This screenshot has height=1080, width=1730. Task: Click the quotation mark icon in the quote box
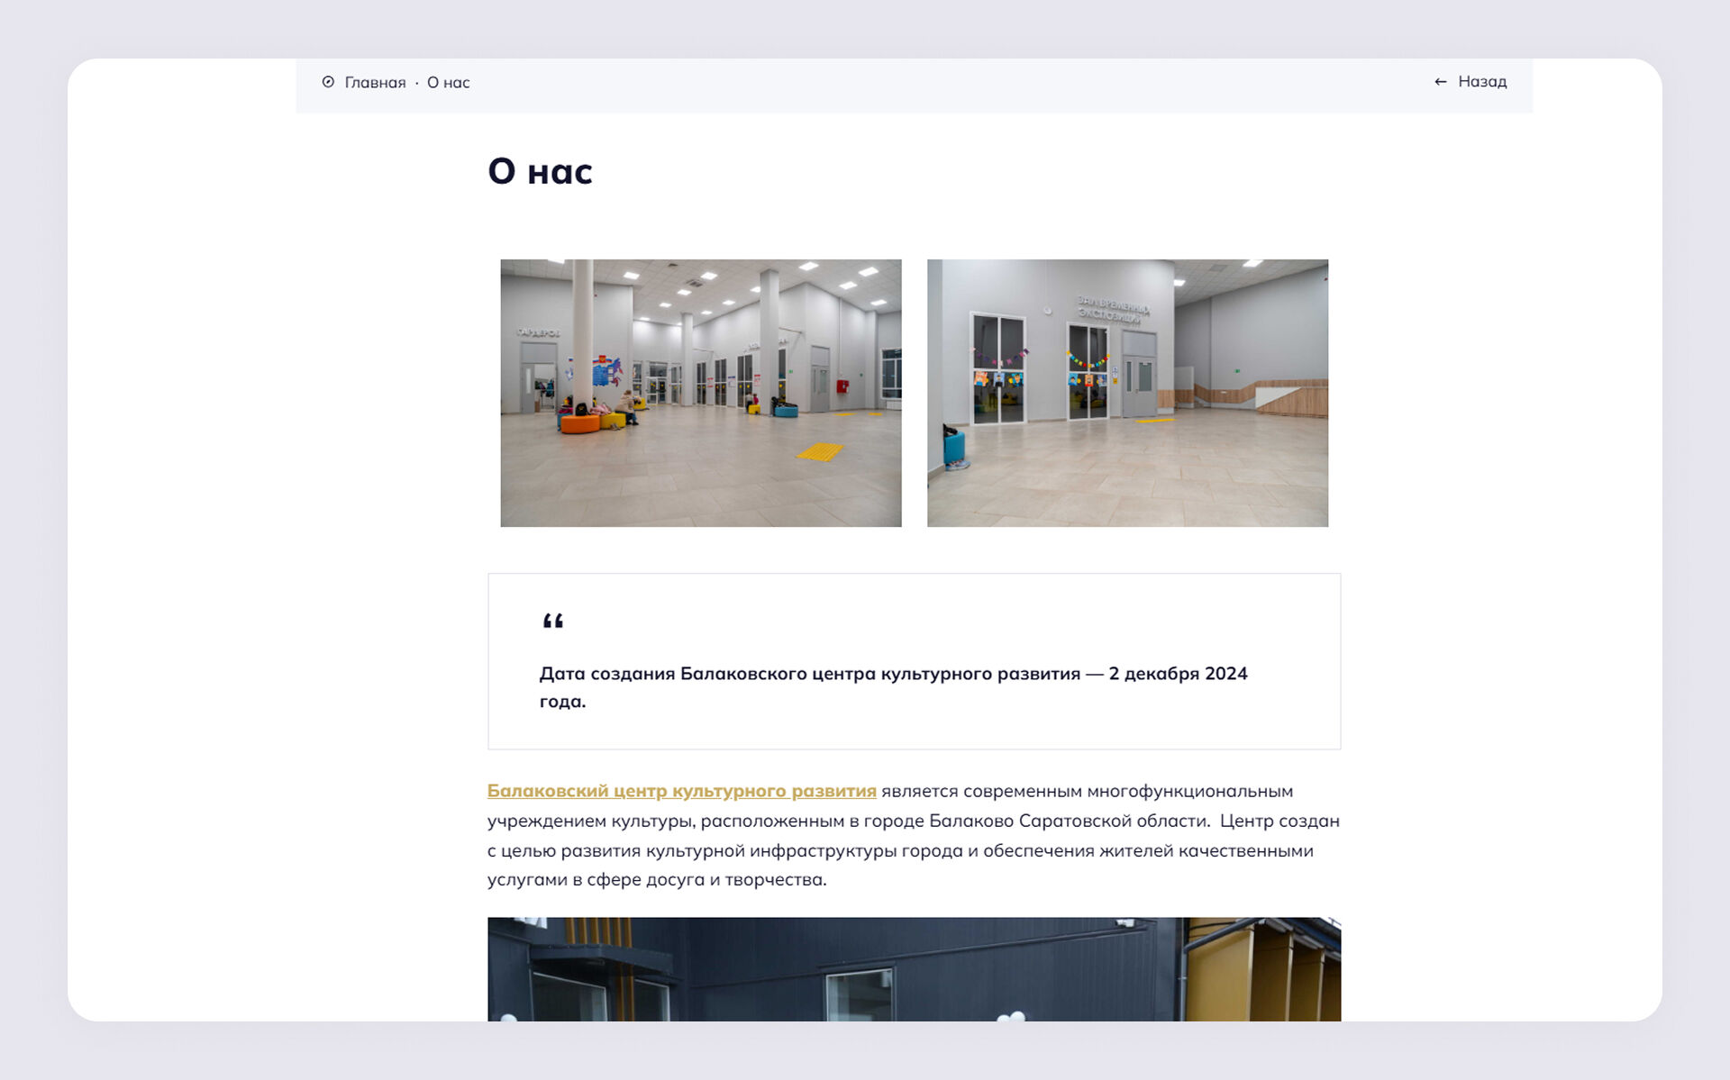[552, 621]
